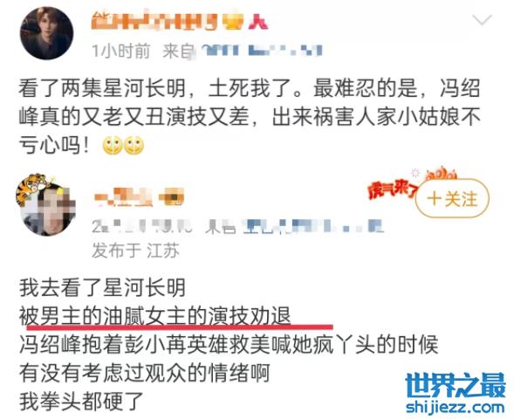Open the shijiezz.com link
This screenshot has height=420, width=514.
[456, 407]
